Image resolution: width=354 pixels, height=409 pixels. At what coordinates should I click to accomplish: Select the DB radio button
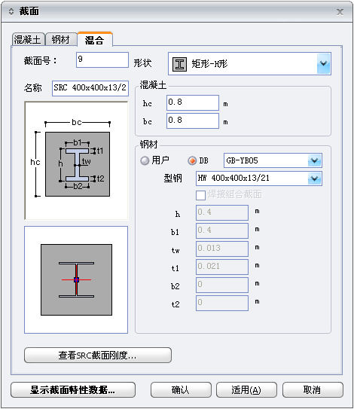coord(192,160)
